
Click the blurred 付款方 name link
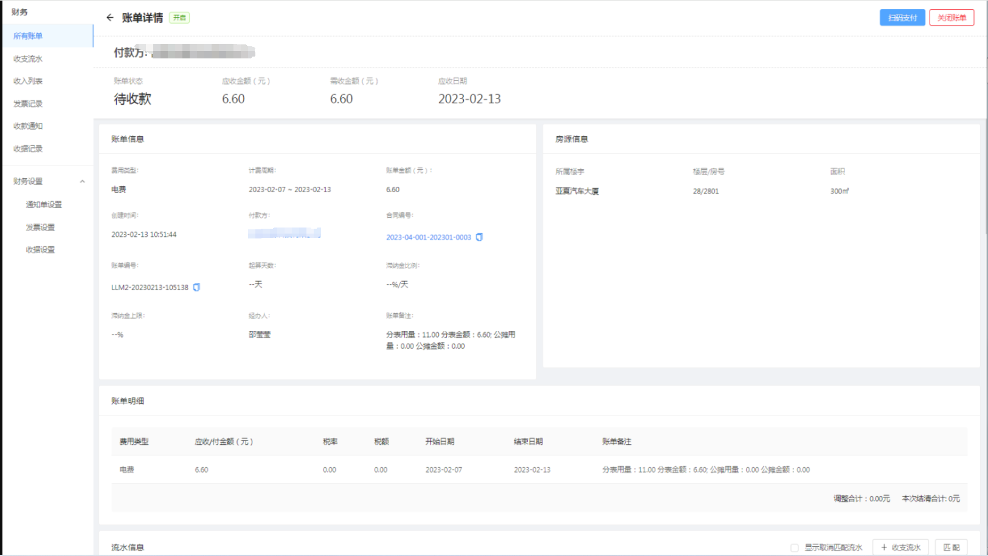[x=284, y=233]
